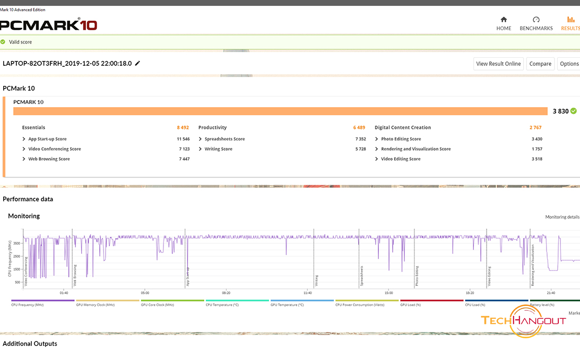Click the overall score 3 830
Viewport: 580px width, 351px height.
pyautogui.click(x=560, y=111)
